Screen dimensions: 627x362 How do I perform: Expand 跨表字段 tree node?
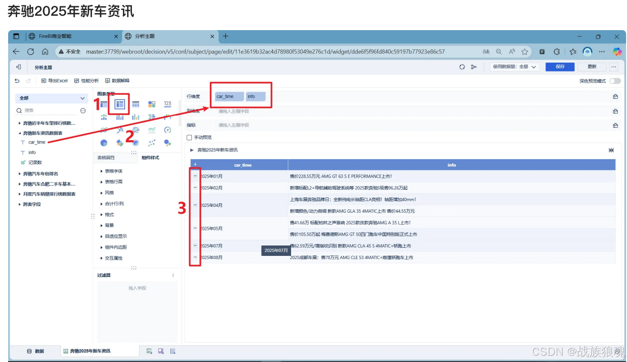pos(19,204)
